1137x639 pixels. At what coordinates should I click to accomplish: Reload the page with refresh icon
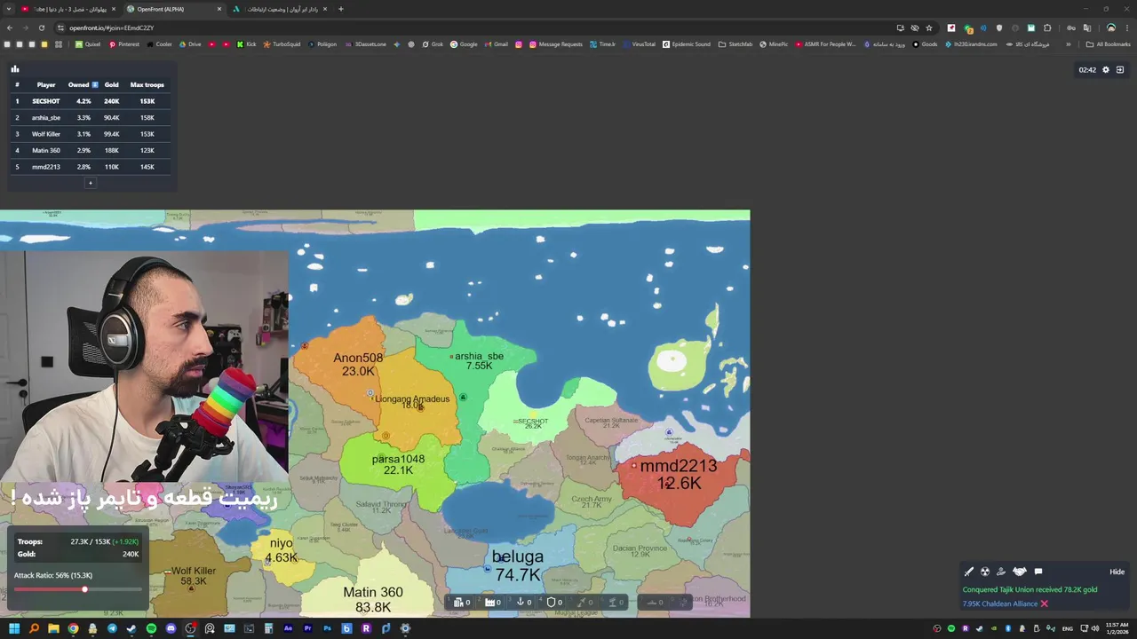(41, 28)
